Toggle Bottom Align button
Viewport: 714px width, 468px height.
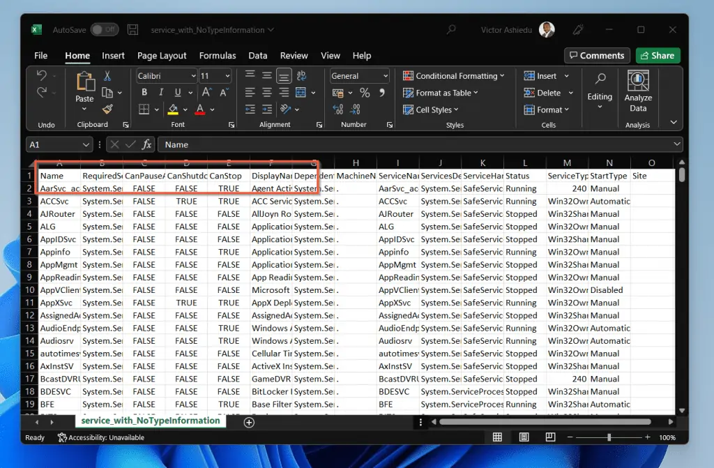pos(284,75)
